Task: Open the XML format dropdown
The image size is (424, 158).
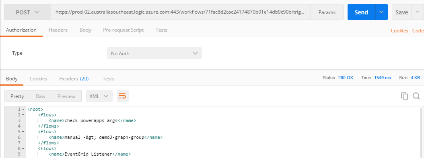Action: [99, 96]
